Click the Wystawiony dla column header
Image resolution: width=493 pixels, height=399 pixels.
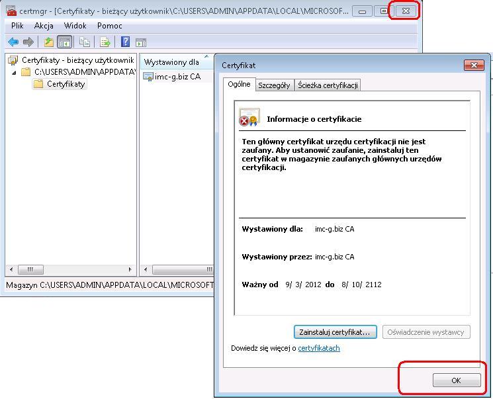pyautogui.click(x=171, y=62)
